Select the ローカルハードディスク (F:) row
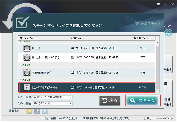 pyautogui.click(x=87, y=57)
